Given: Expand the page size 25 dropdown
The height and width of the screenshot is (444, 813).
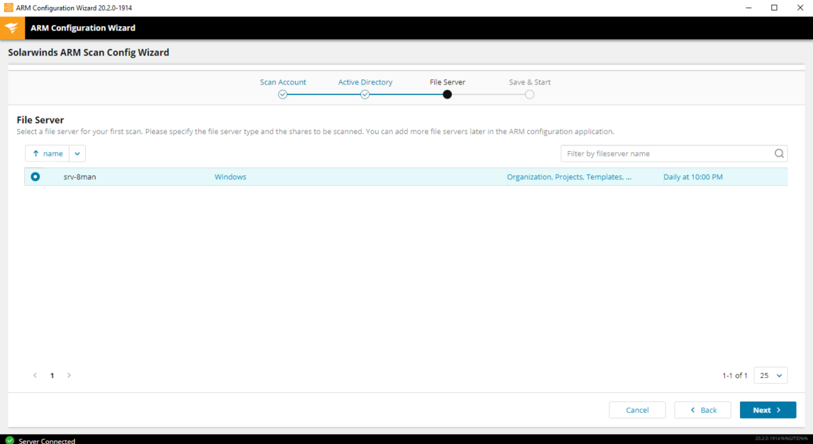Looking at the screenshot, I should pos(770,375).
